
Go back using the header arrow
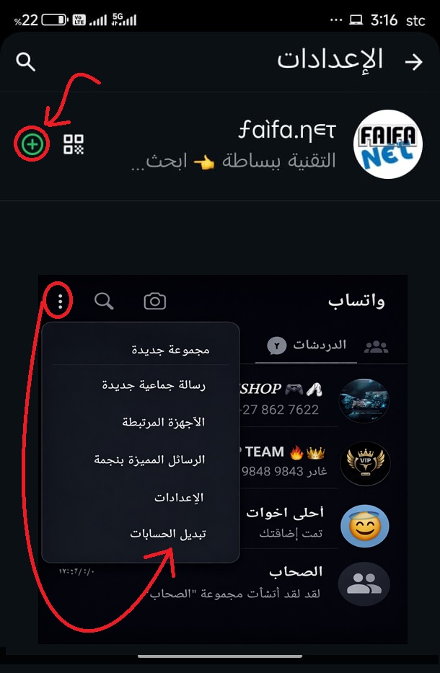point(414,63)
